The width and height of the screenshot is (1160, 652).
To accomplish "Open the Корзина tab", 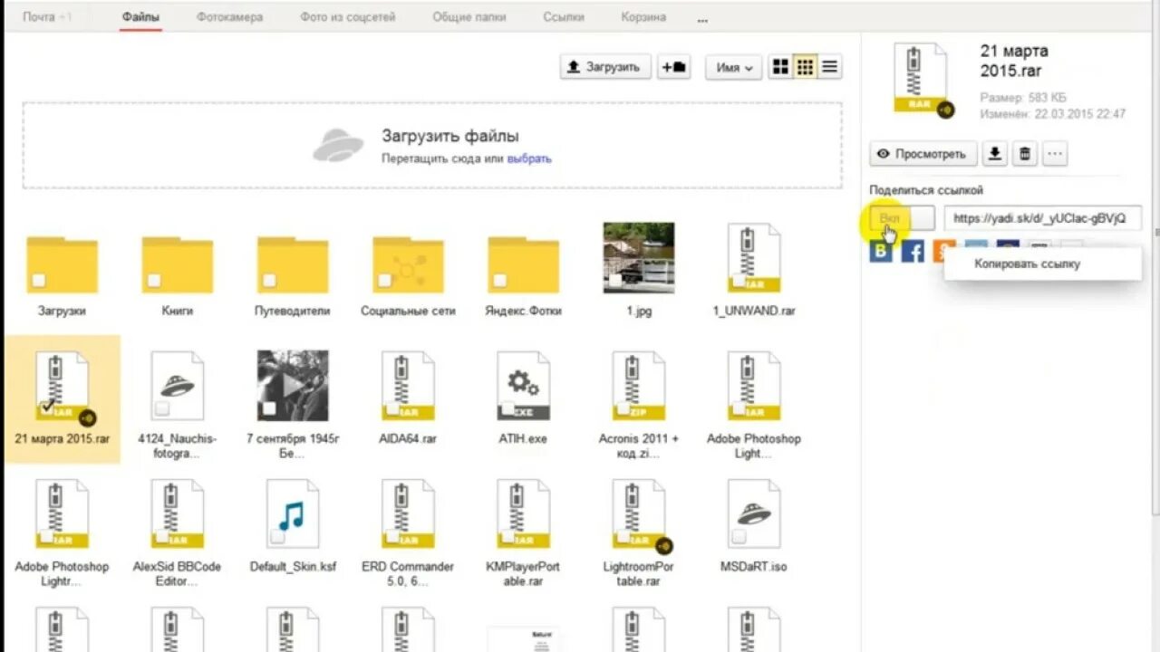I will click(x=643, y=17).
